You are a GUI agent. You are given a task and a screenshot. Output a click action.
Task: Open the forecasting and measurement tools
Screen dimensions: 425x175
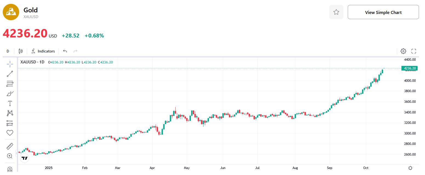[10, 123]
